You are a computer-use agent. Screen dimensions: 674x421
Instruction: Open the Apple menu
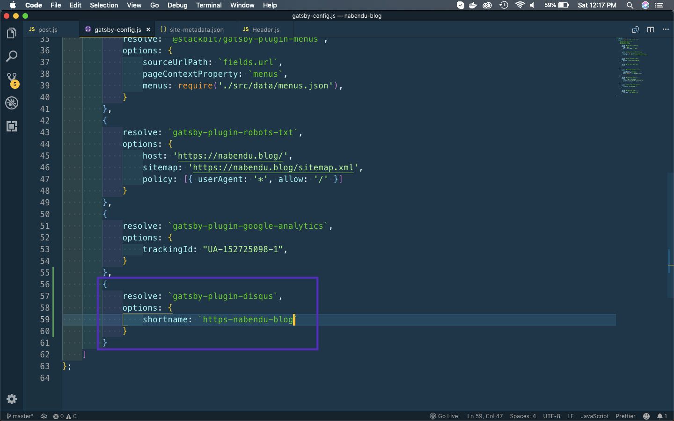click(13, 5)
